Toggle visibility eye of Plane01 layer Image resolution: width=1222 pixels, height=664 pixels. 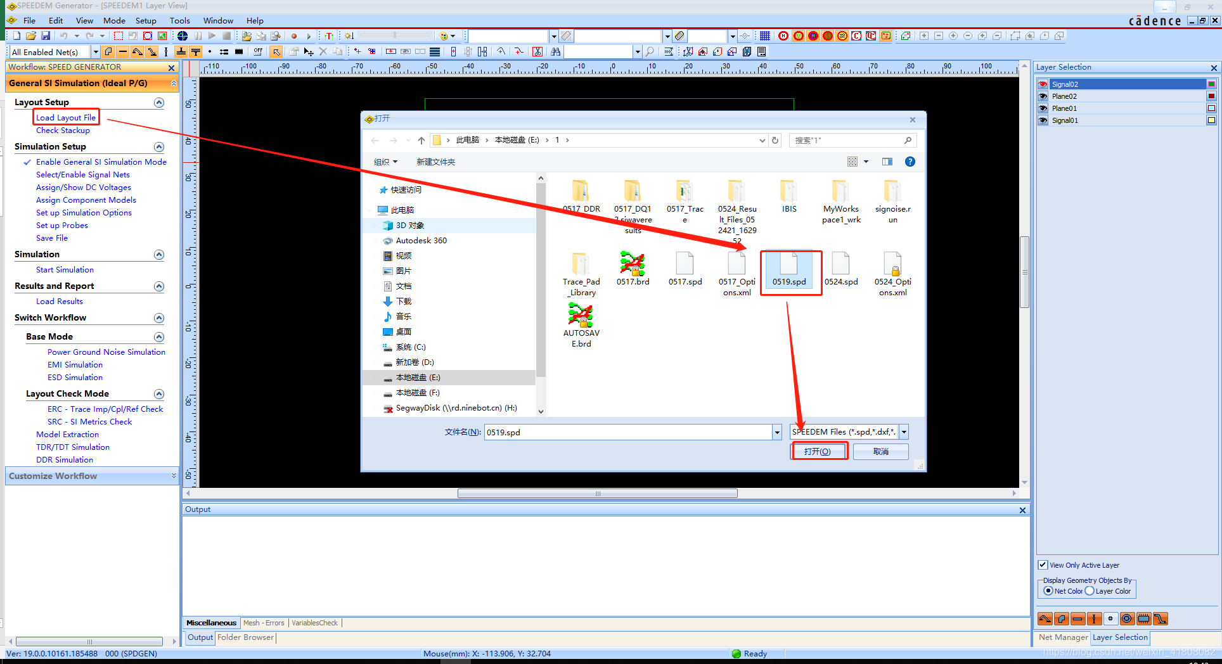(x=1043, y=108)
